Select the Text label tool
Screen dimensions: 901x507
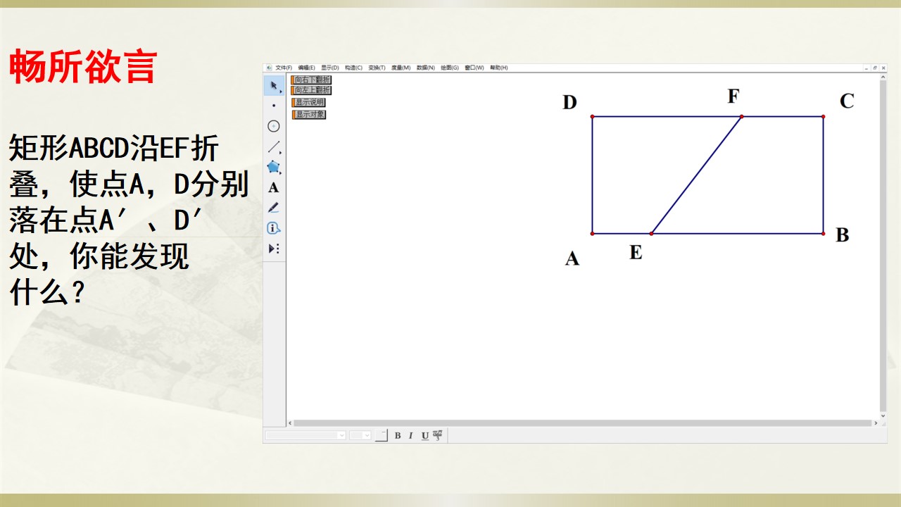tap(274, 187)
